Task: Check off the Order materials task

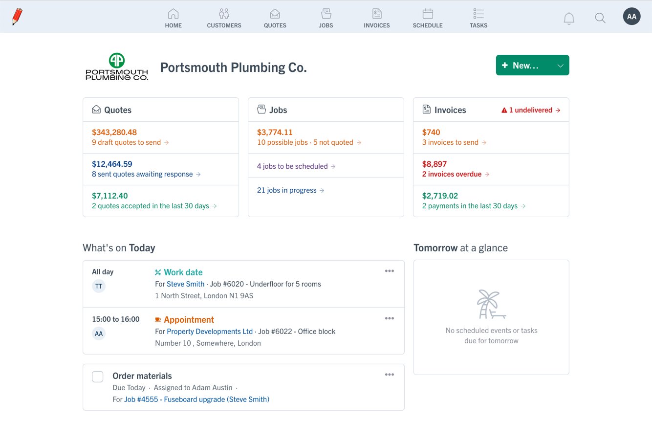Action: (x=97, y=377)
